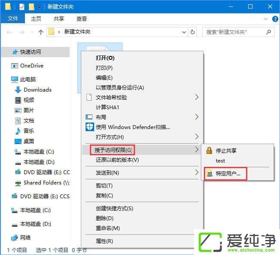Expand the address bar history dropdown

pyautogui.click(x=184, y=32)
